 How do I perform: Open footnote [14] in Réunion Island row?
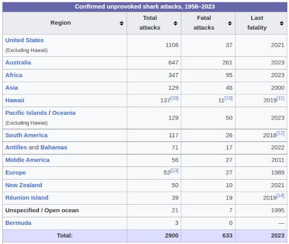[x=280, y=196]
